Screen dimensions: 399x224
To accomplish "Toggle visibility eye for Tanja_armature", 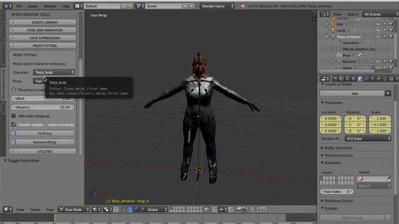I will pyautogui.click(x=378, y=37).
